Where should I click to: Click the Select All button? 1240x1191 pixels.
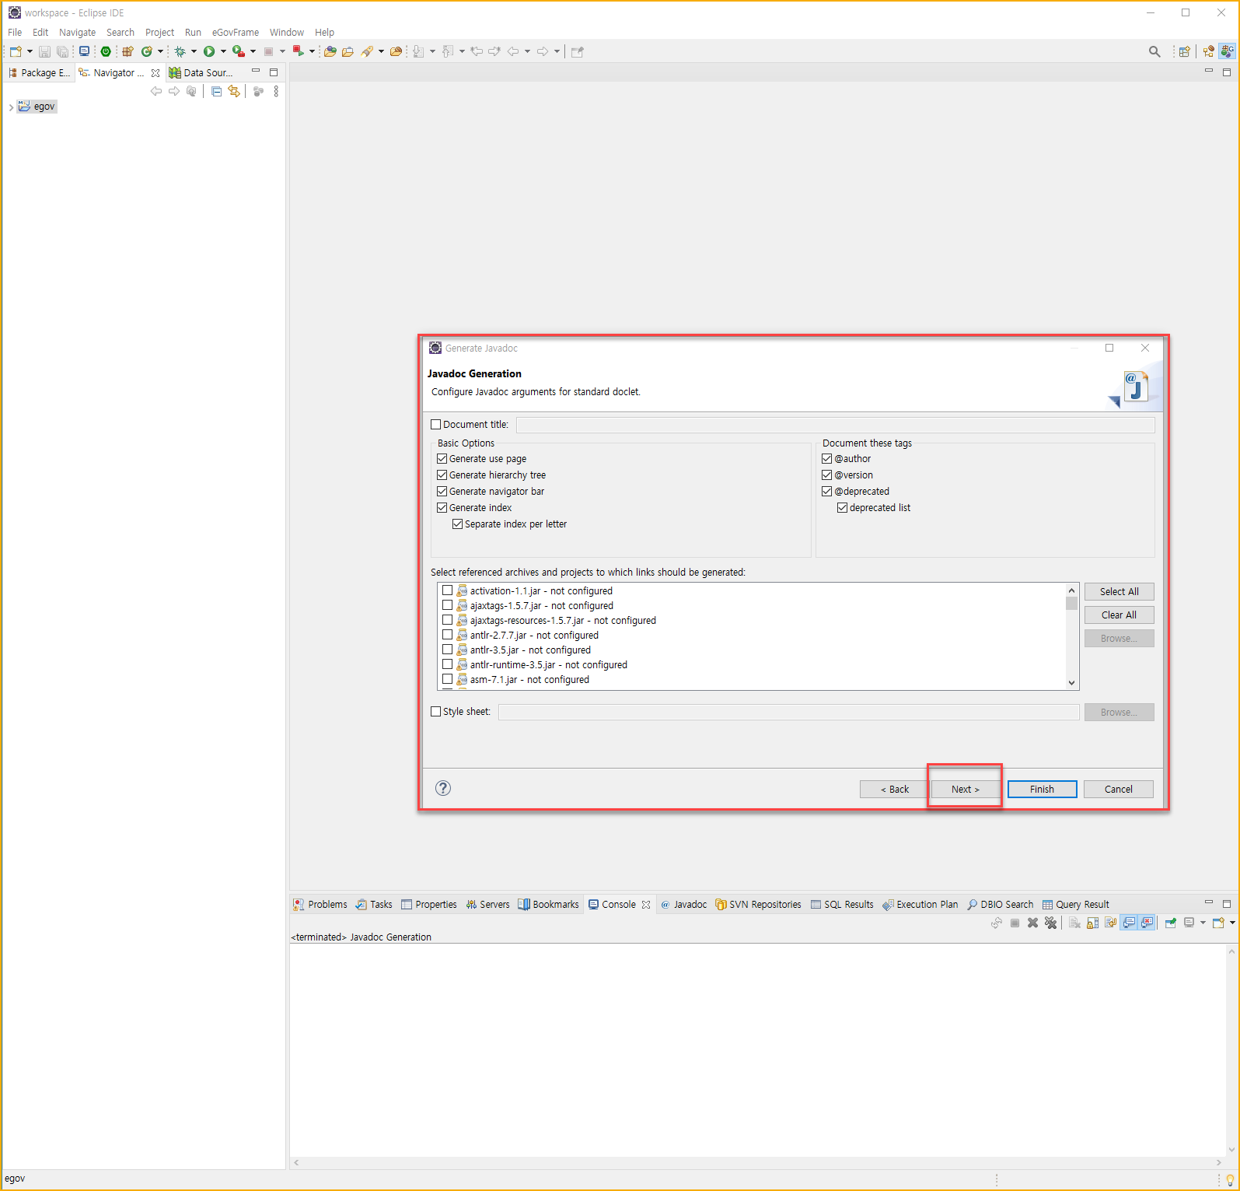tap(1119, 591)
